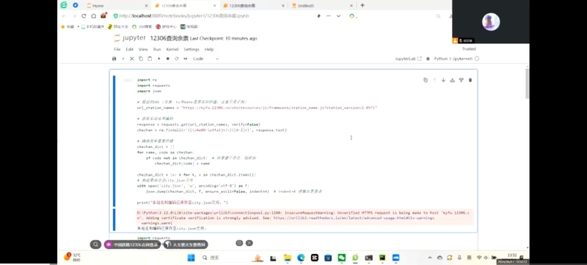This screenshot has width=587, height=265.
Task: Duplicate the cell with the cell toolbar copy icon
Action: 426,80
